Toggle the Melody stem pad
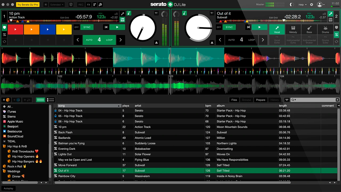 (x=293, y=29)
